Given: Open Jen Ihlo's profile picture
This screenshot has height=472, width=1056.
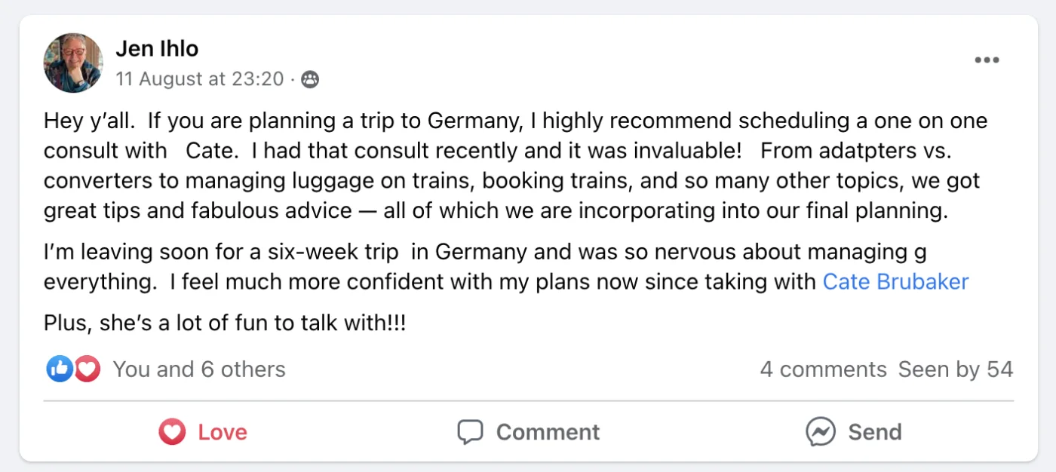Looking at the screenshot, I should pos(73,63).
